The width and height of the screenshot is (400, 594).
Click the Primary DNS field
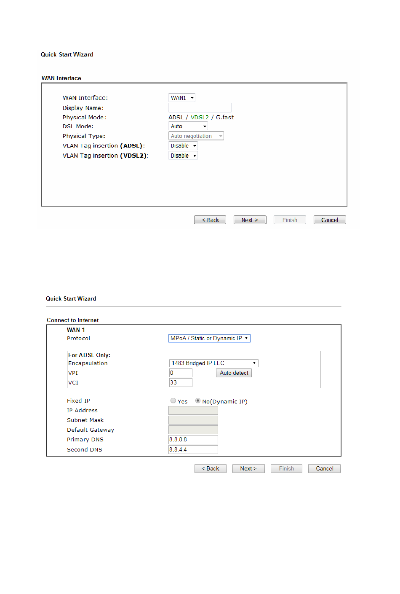[x=193, y=440]
